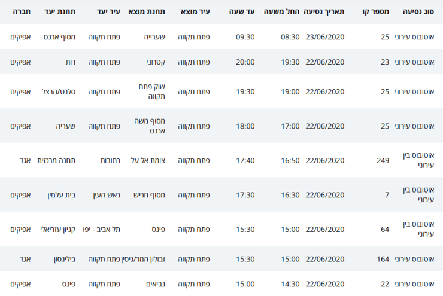Click the 'קניון עזריאלי' destination station cell
The height and width of the screenshot is (296, 443).
57,229
